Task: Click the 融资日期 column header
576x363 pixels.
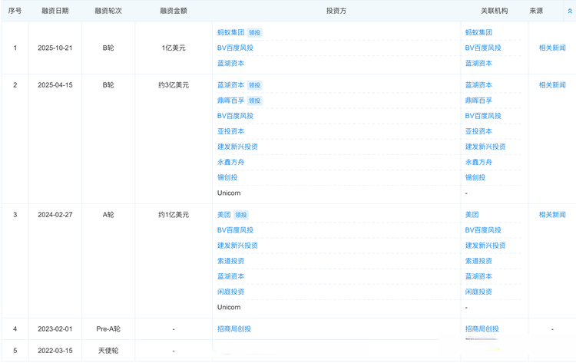Action: coord(55,12)
